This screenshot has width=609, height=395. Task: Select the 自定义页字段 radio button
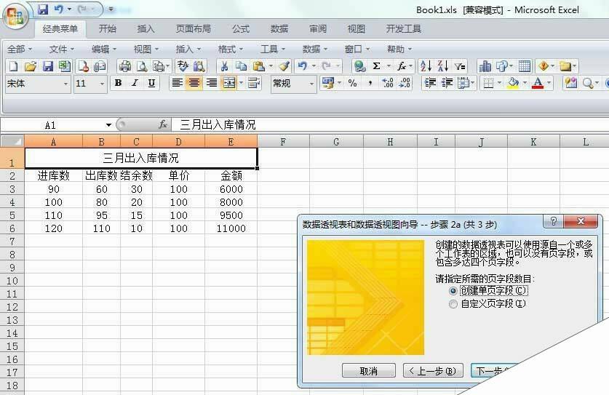point(454,304)
